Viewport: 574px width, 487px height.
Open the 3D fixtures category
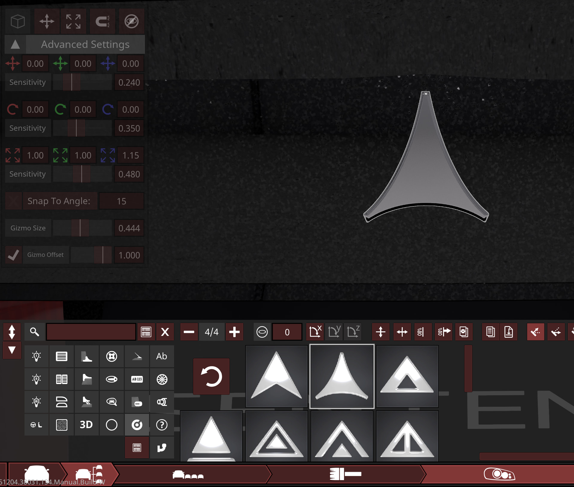86,425
